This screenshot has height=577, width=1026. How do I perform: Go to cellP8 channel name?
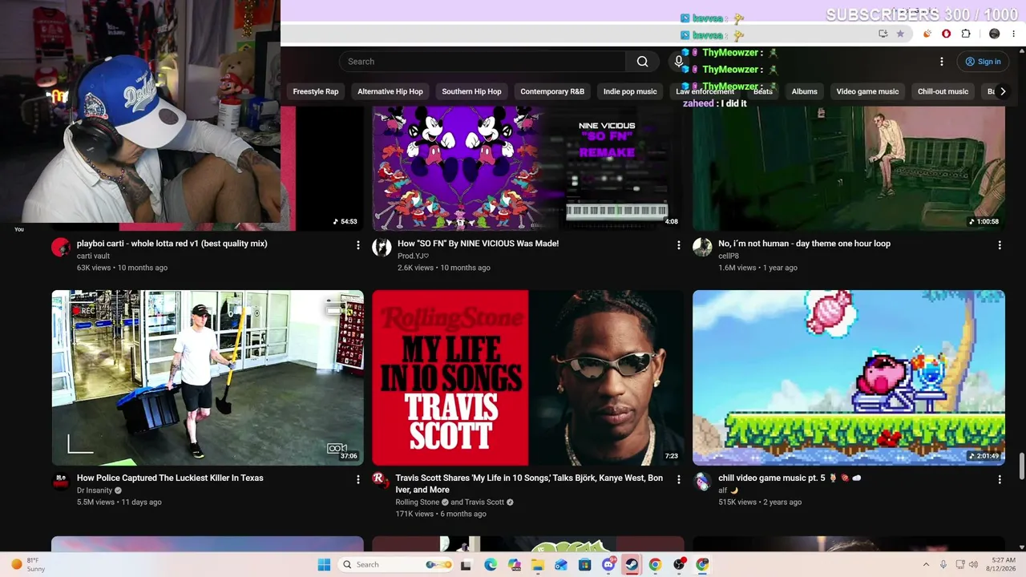(729, 256)
